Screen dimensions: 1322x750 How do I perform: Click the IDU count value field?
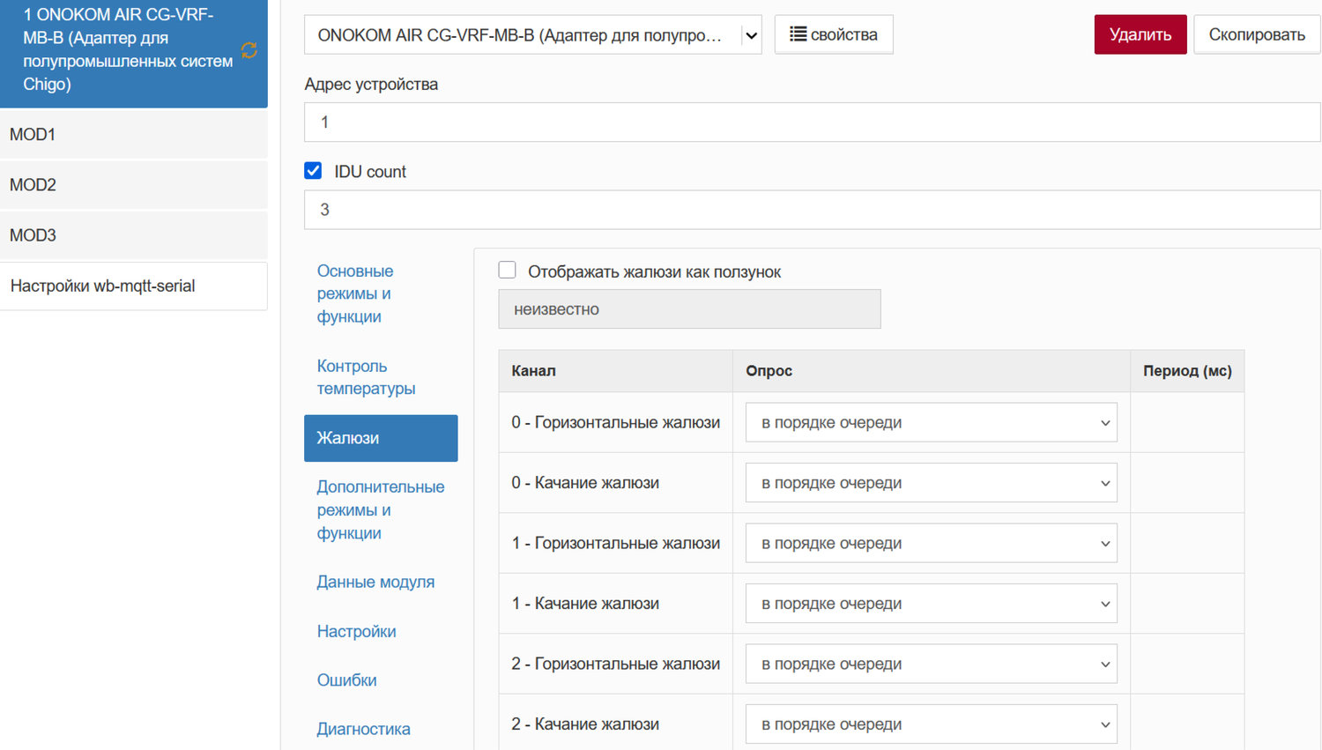(811, 210)
